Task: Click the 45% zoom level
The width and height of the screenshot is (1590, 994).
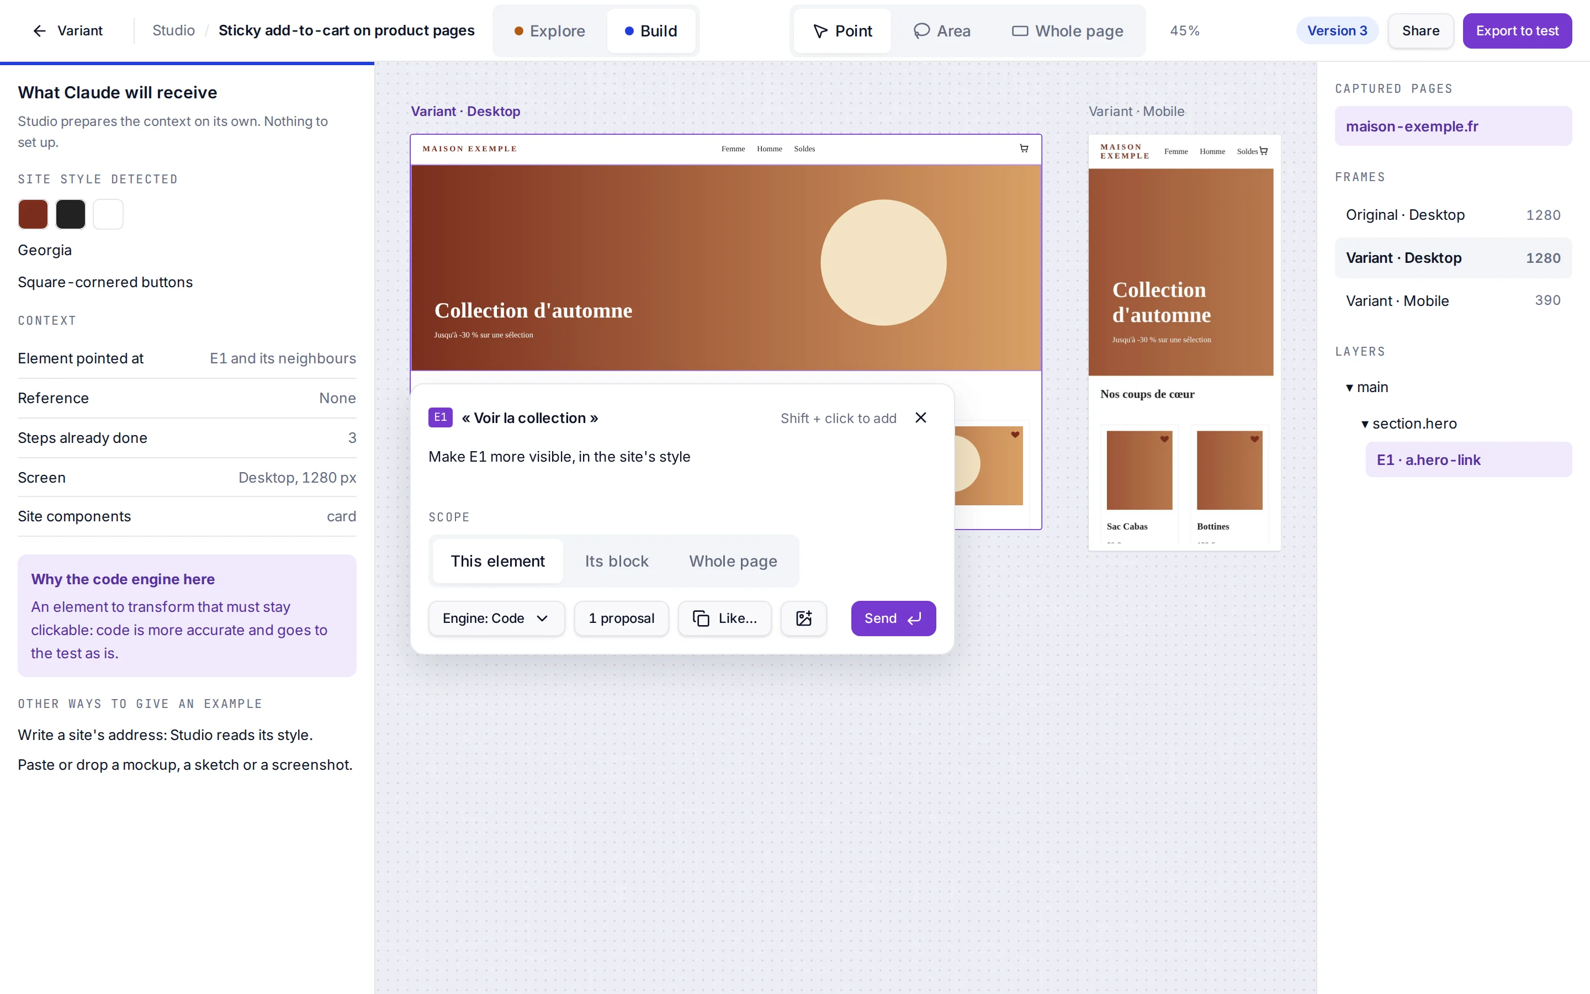Action: click(x=1185, y=31)
